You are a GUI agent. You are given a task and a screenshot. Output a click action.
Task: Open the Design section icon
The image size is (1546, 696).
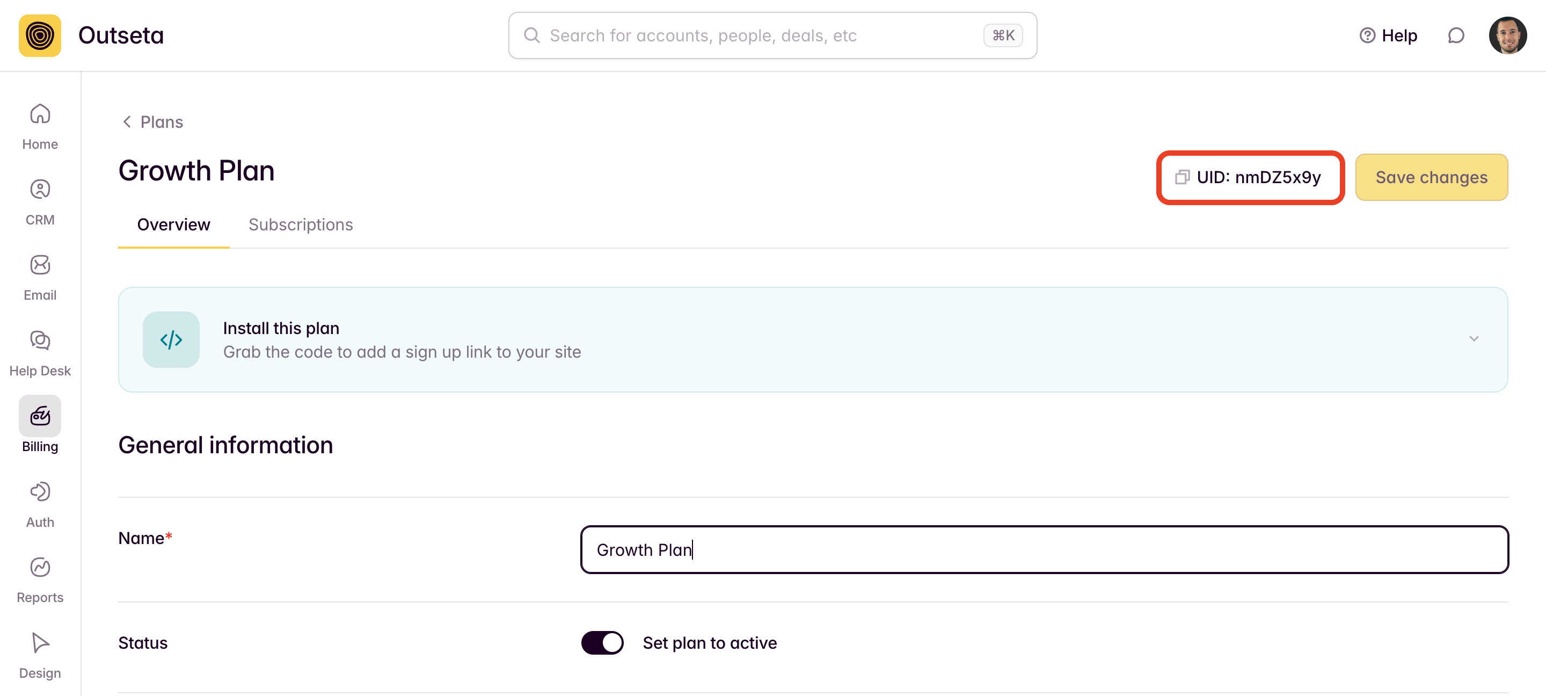tap(40, 643)
